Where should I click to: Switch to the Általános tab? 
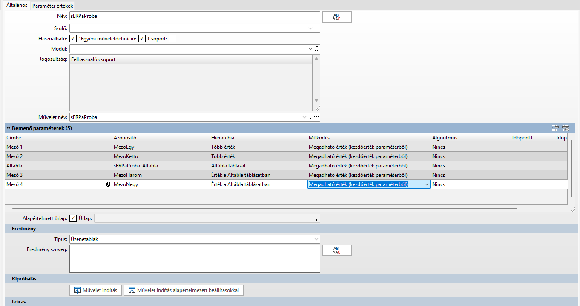[x=17, y=5]
